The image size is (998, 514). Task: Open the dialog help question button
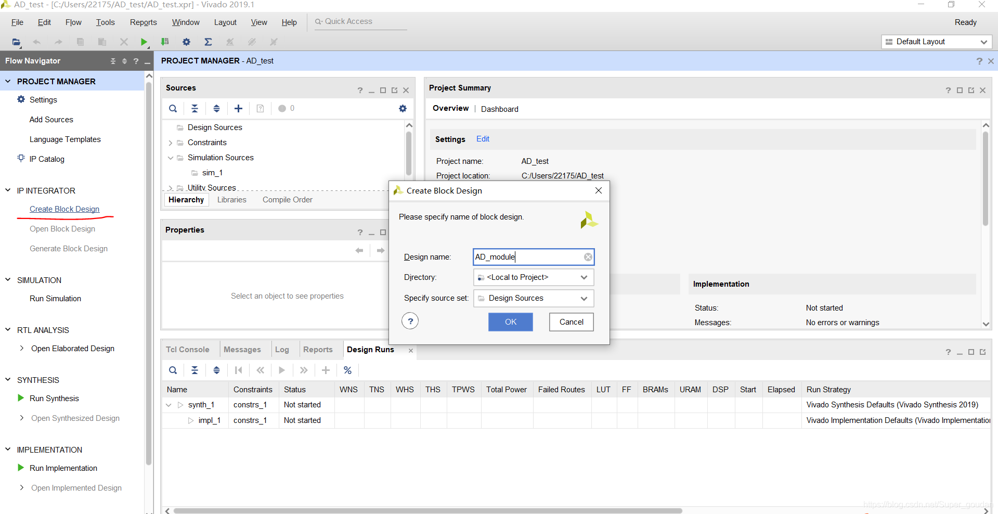tap(410, 322)
